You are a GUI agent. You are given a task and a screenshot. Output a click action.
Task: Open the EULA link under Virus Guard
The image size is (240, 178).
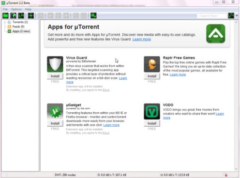(106, 90)
